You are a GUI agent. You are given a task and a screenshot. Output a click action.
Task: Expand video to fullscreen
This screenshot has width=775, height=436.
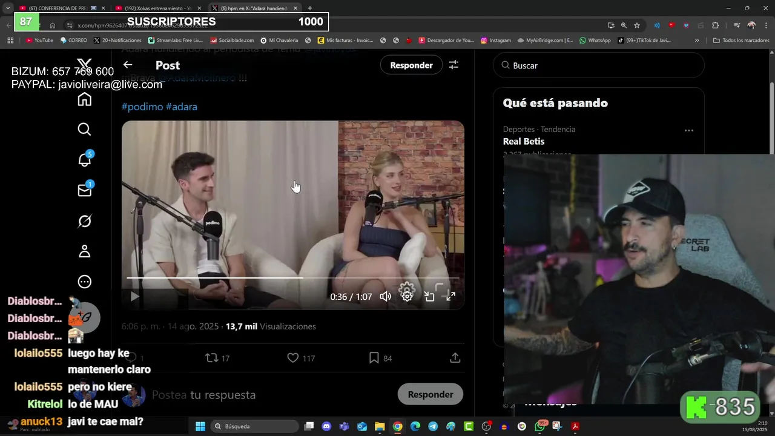[451, 296]
